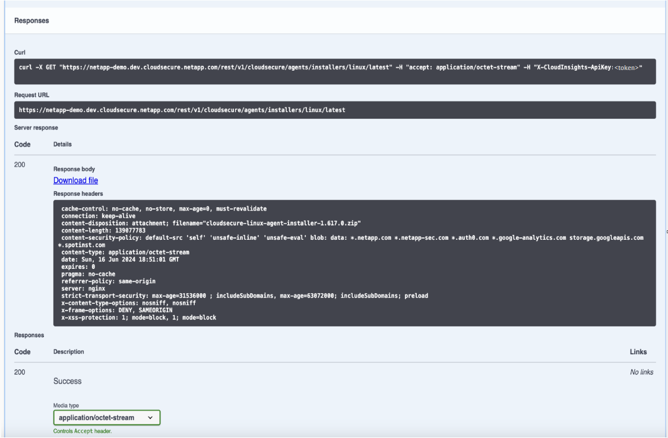
Task: Click the Request URL text box
Action: [x=334, y=110]
